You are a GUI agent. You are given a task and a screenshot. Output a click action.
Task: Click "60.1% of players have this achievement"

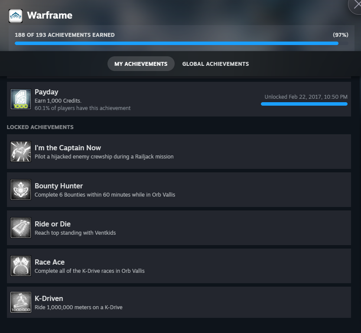click(x=82, y=108)
